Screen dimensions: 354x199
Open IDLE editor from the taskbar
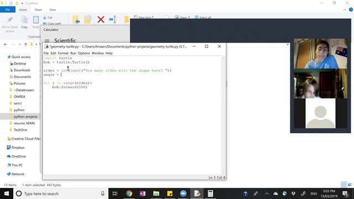point(197,193)
